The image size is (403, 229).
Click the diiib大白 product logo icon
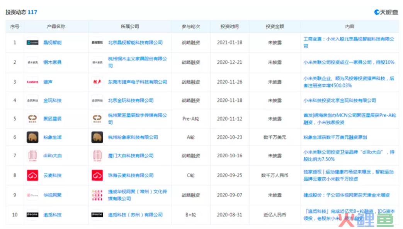32,156
